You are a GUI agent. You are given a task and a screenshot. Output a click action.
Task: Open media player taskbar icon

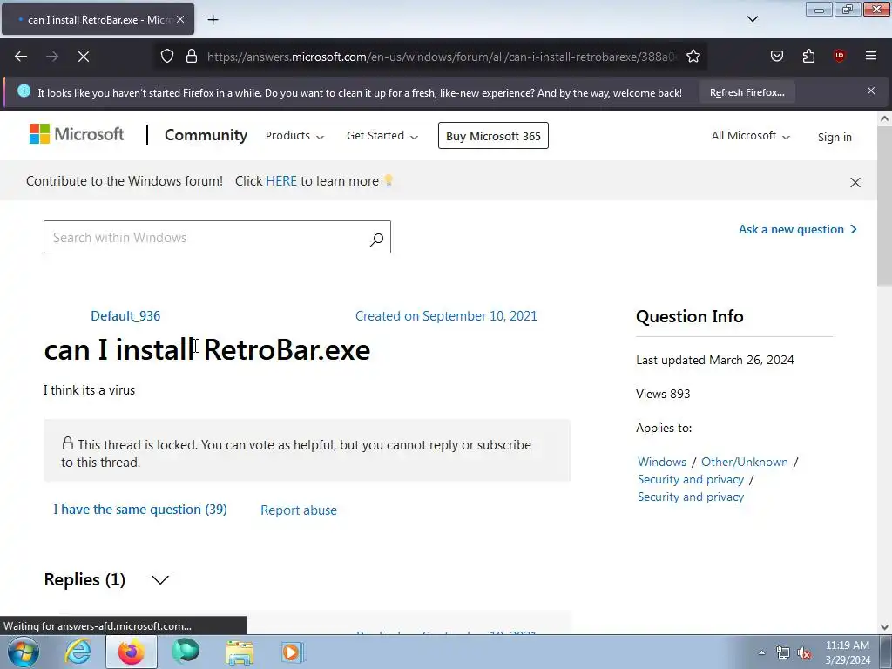(x=293, y=652)
